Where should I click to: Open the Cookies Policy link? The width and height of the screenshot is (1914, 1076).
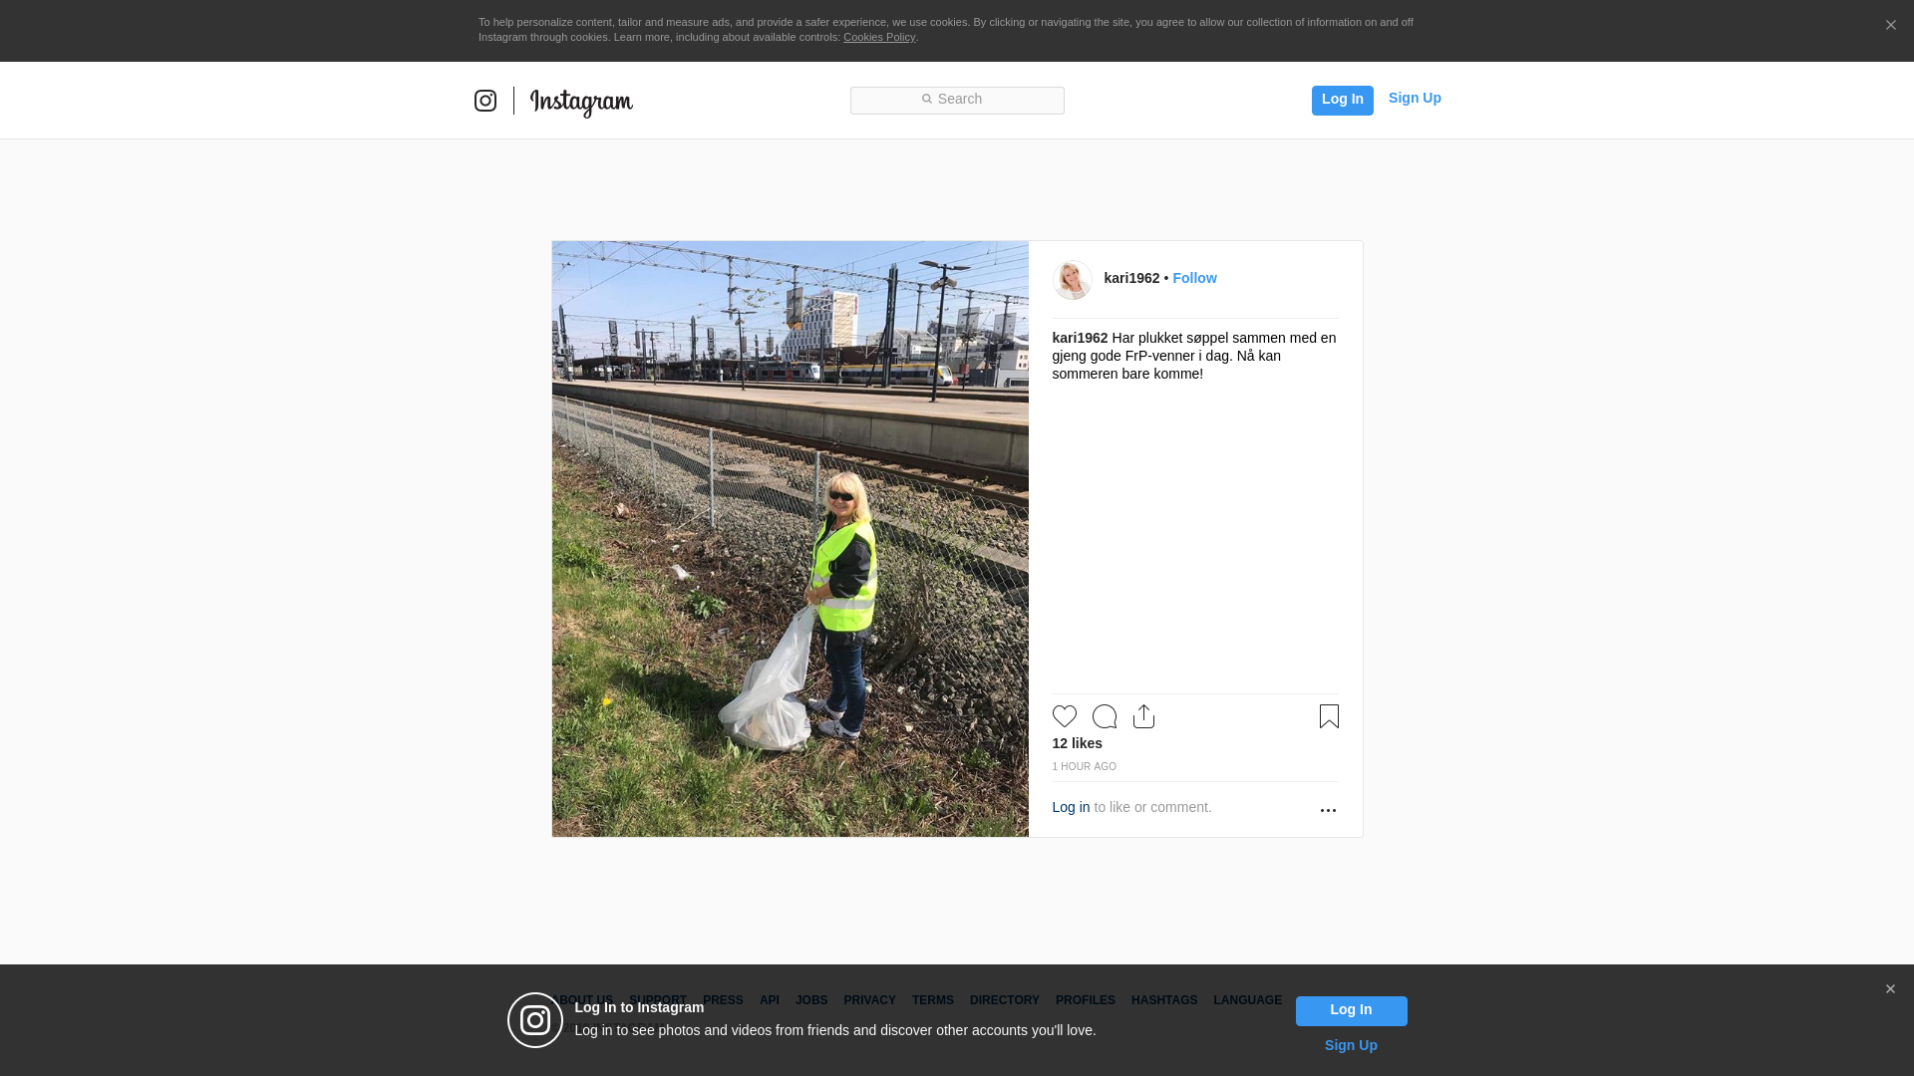[878, 37]
